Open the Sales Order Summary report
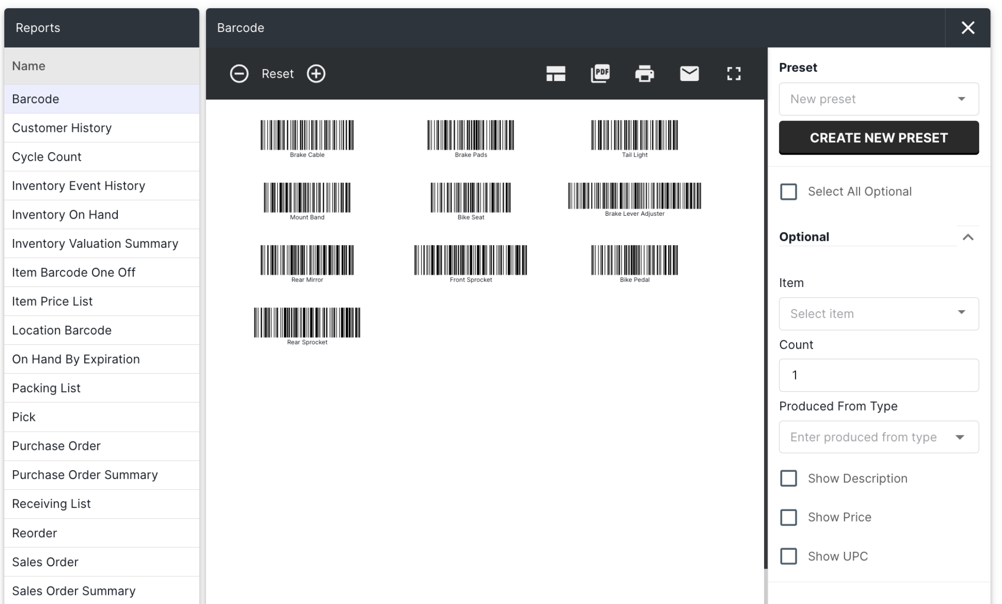Image resolution: width=1002 pixels, height=604 pixels. pyautogui.click(x=102, y=590)
